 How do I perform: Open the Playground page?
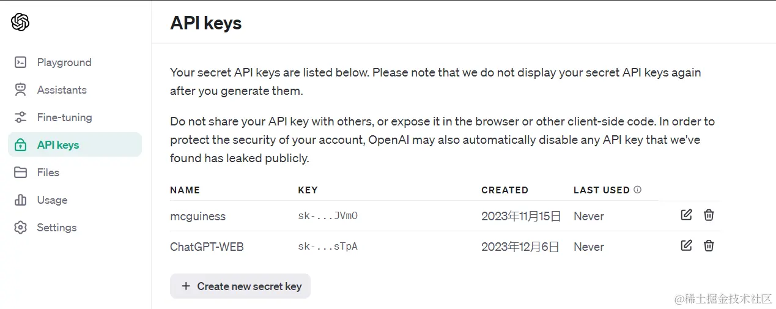click(x=64, y=62)
